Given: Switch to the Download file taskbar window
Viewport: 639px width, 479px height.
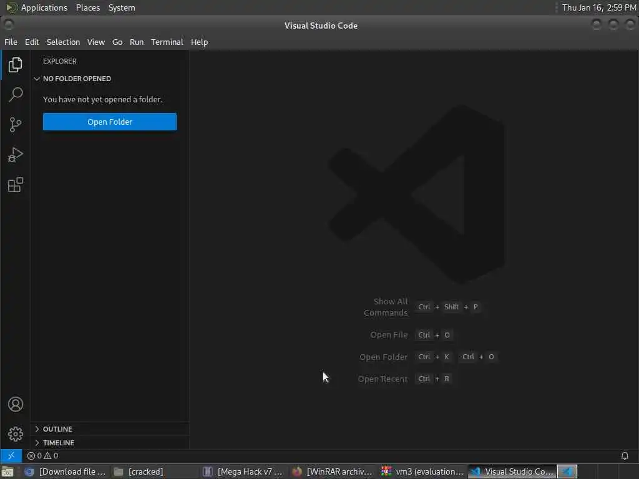Looking at the screenshot, I should point(65,472).
